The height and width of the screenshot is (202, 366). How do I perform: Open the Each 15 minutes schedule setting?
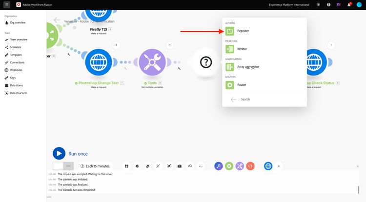pos(95,166)
